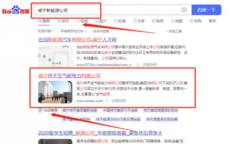The width and height of the screenshot is (230, 144).
Task: Go to the 知道 tab
Action: 120,21
